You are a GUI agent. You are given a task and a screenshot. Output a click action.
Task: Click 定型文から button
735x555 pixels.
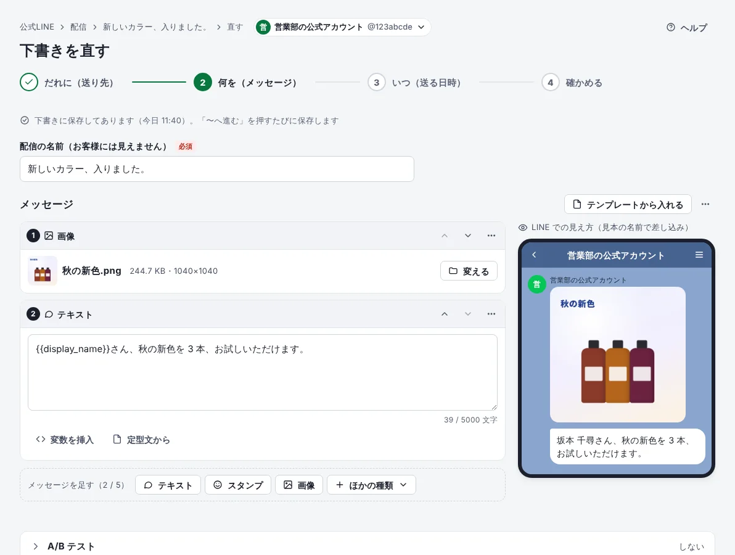(x=141, y=440)
